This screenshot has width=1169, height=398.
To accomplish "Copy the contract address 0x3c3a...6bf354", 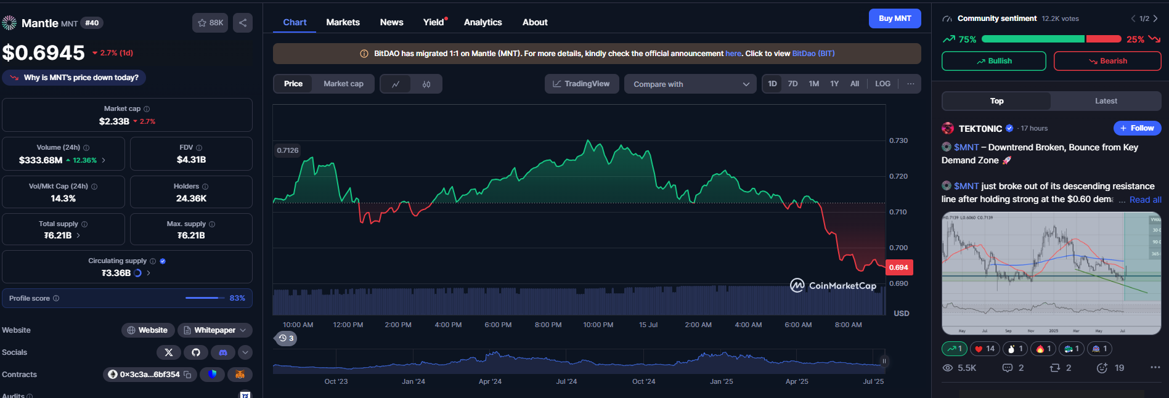I will point(187,375).
